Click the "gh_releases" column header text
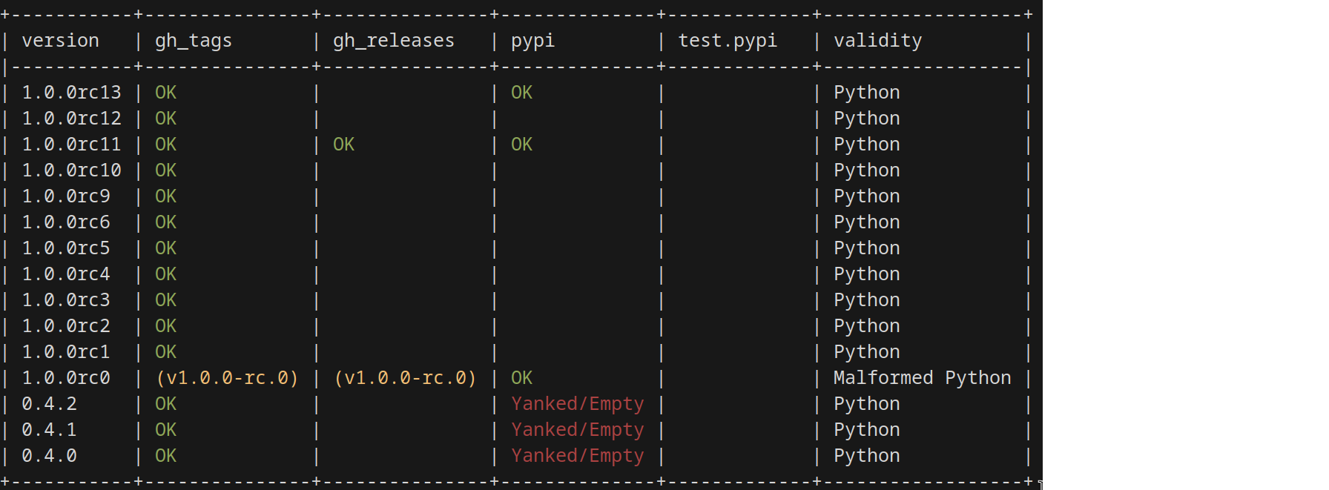Image resolution: width=1329 pixels, height=490 pixels. click(x=393, y=41)
